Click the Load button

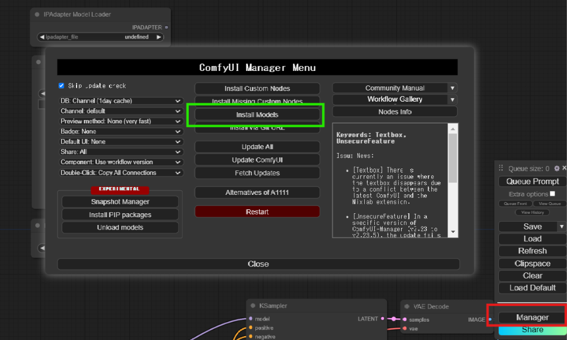(532, 239)
